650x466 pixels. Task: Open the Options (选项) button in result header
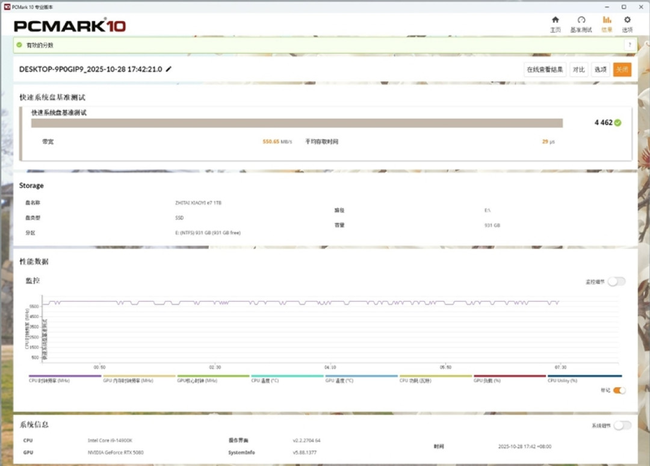(600, 70)
